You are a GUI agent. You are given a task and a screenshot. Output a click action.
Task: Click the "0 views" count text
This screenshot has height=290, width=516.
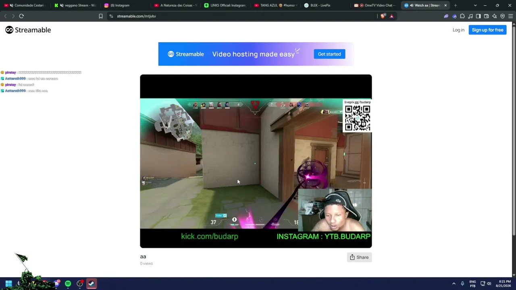point(146,263)
